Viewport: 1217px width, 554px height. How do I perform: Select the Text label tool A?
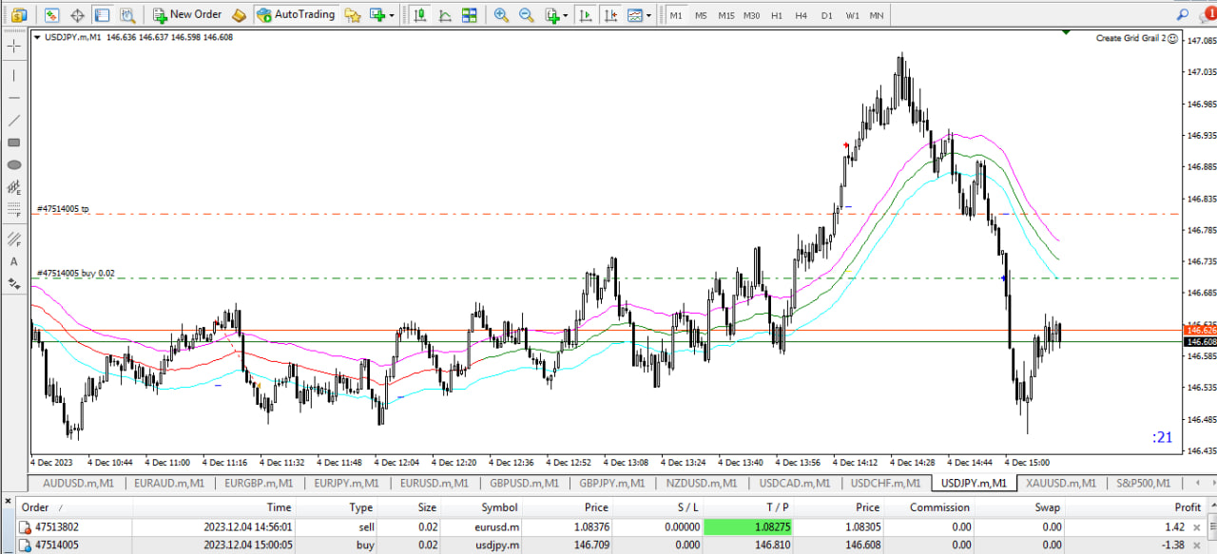point(14,261)
